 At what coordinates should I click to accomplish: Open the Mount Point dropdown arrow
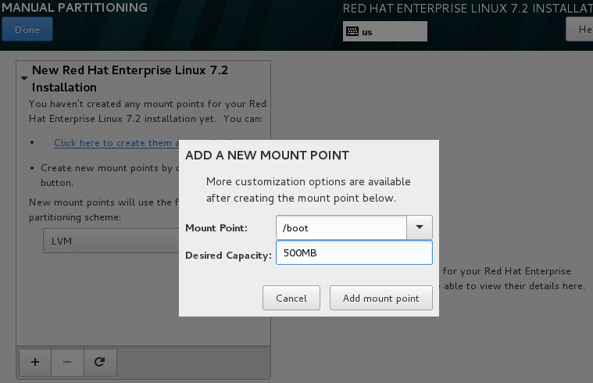click(x=420, y=227)
